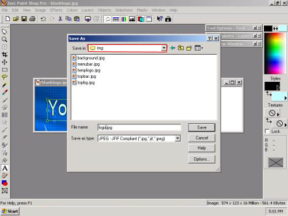Image resolution: width=288 pixels, height=216 pixels.
Task: Expand the Save in folder dropdown
Action: coord(164,48)
